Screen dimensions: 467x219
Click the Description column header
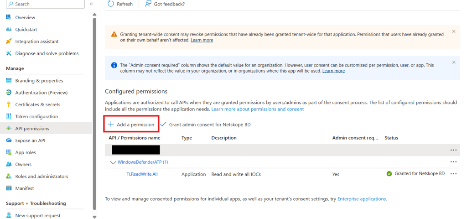(224, 138)
